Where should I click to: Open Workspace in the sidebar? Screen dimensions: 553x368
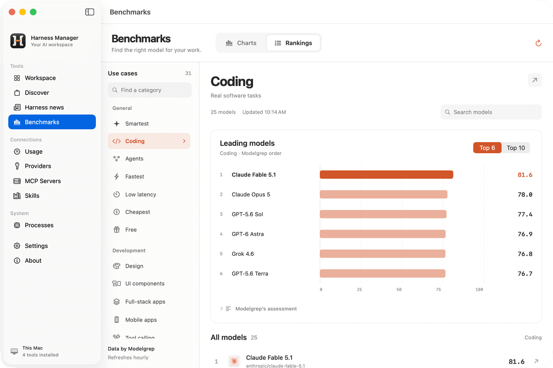click(x=52, y=78)
